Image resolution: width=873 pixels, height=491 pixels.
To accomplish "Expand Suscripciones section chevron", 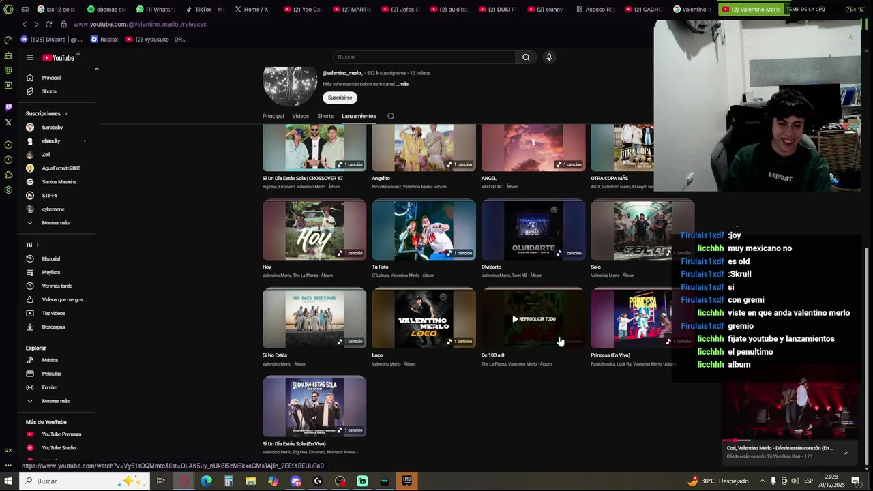I will (65, 113).
